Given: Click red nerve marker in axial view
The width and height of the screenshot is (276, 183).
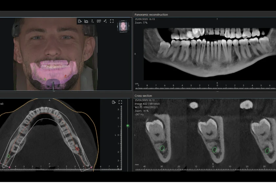Looking at the screenshot, I should 77,149.
